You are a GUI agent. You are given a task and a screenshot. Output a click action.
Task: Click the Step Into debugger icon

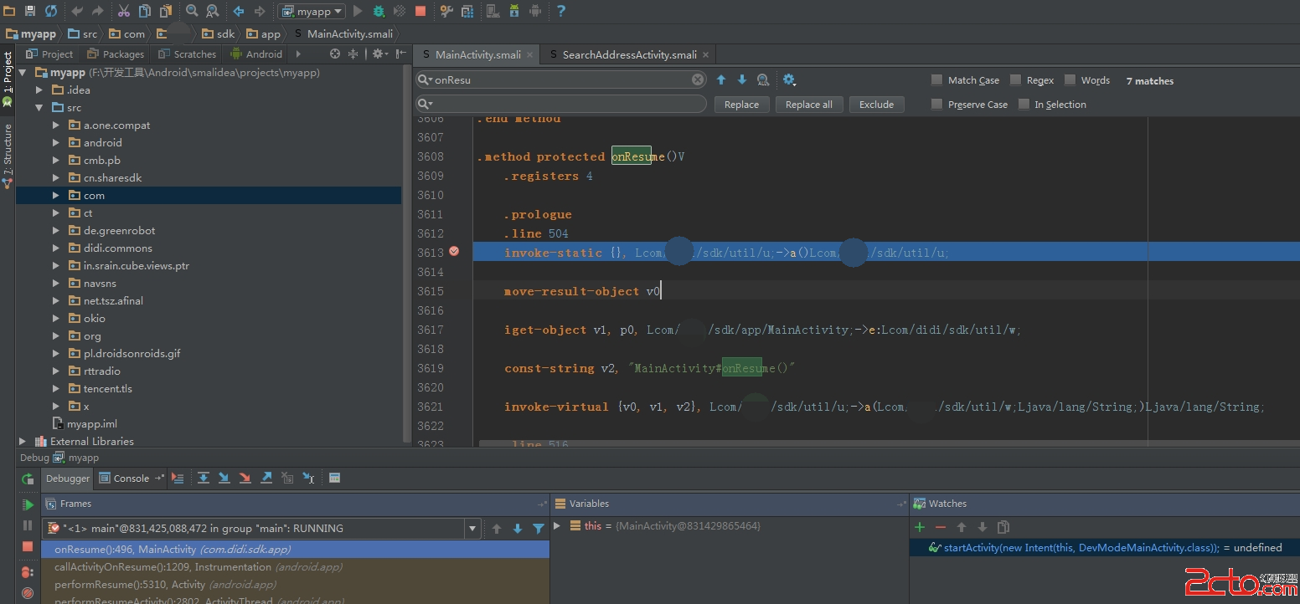coord(224,478)
